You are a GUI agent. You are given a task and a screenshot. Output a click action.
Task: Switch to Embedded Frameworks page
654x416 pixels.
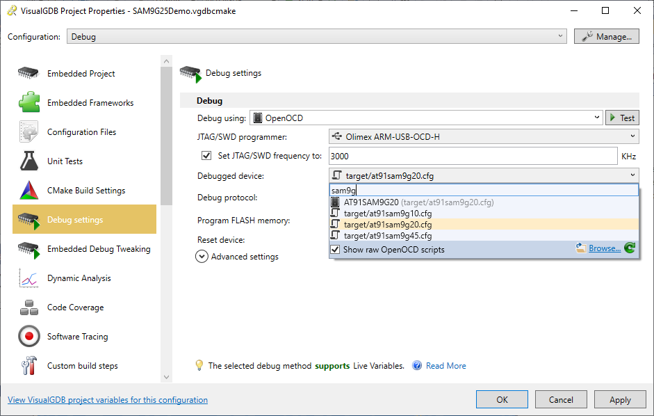tap(85, 102)
